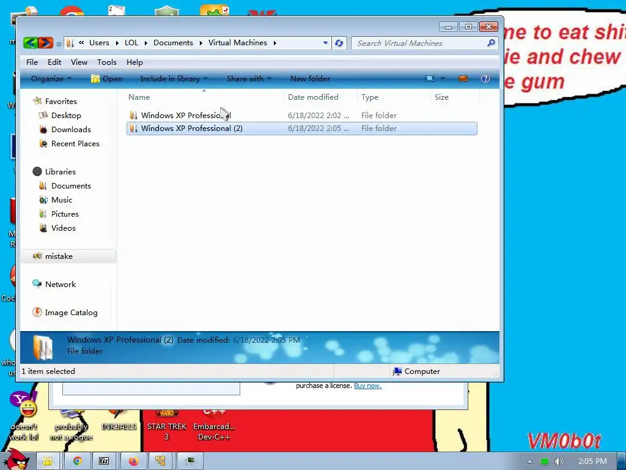
Task: Select Libraries in navigation pane
Action: click(x=60, y=172)
